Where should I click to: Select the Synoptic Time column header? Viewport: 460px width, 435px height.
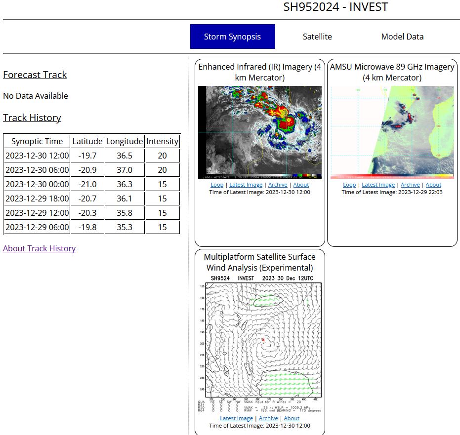point(37,141)
